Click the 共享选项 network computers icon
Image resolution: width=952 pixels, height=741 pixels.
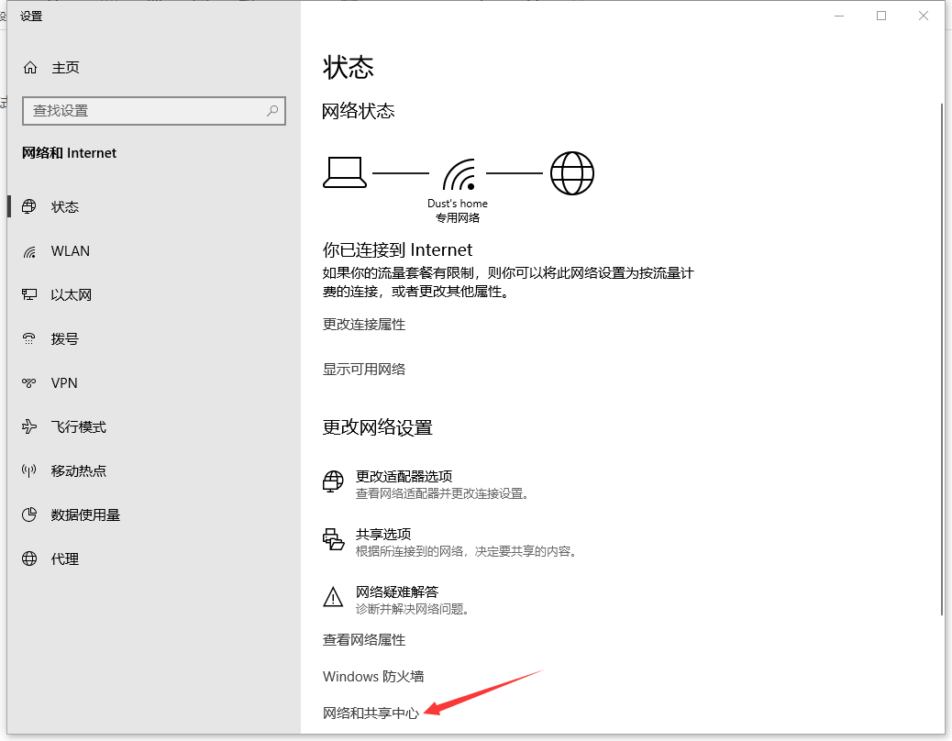[x=333, y=539]
